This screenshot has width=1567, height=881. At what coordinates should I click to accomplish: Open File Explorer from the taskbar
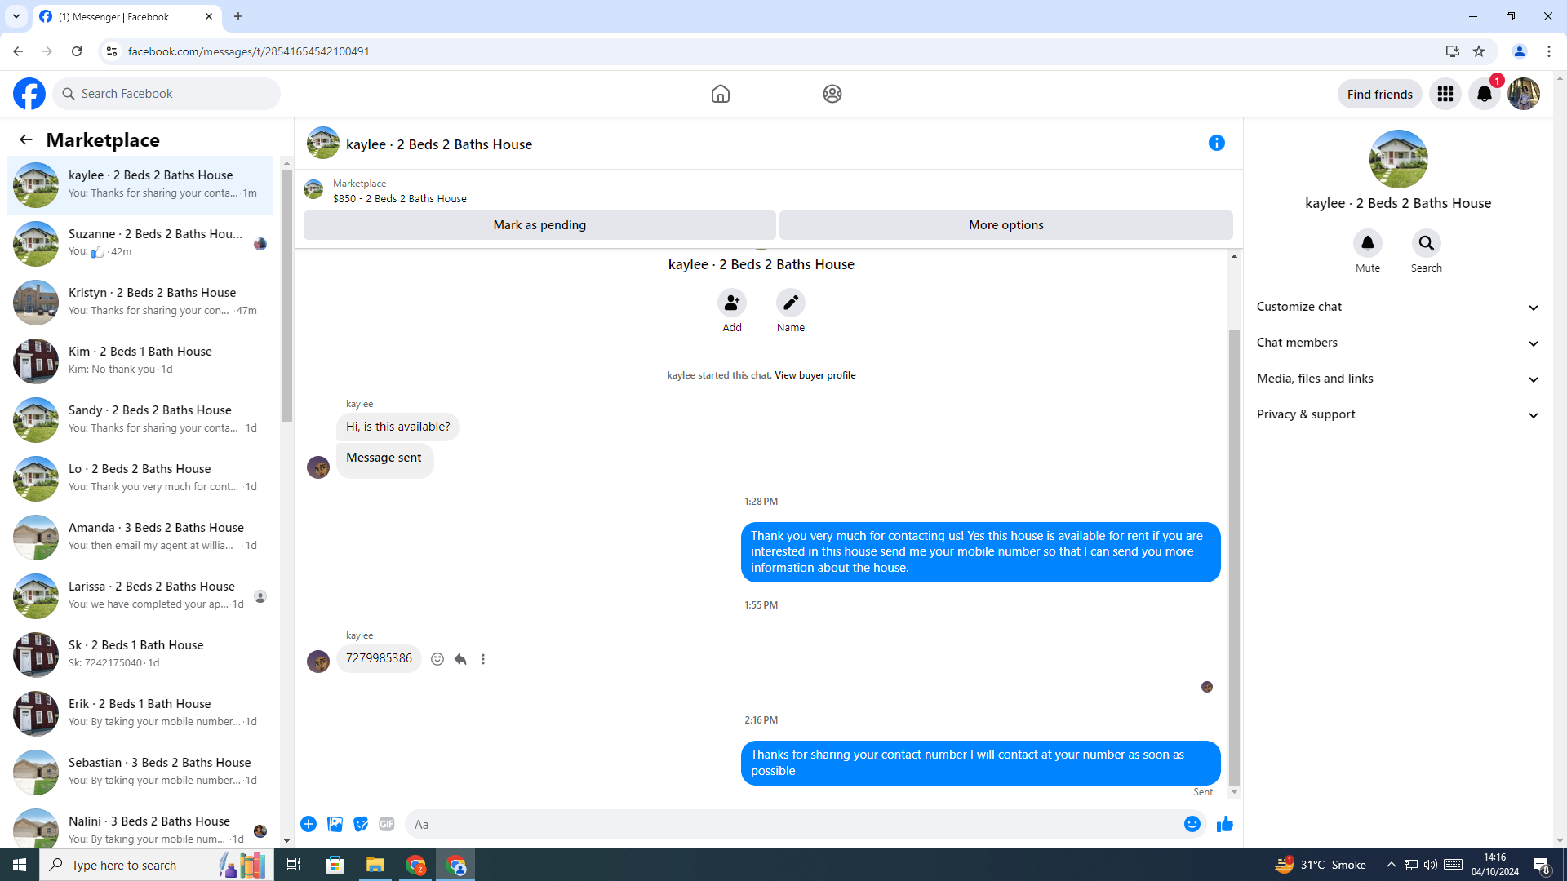click(x=375, y=865)
